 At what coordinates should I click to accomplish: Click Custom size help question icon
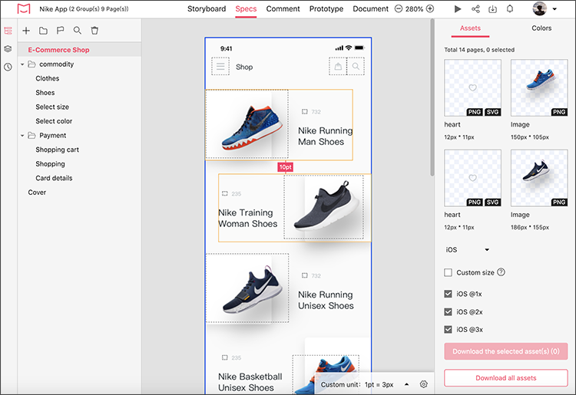pos(501,272)
